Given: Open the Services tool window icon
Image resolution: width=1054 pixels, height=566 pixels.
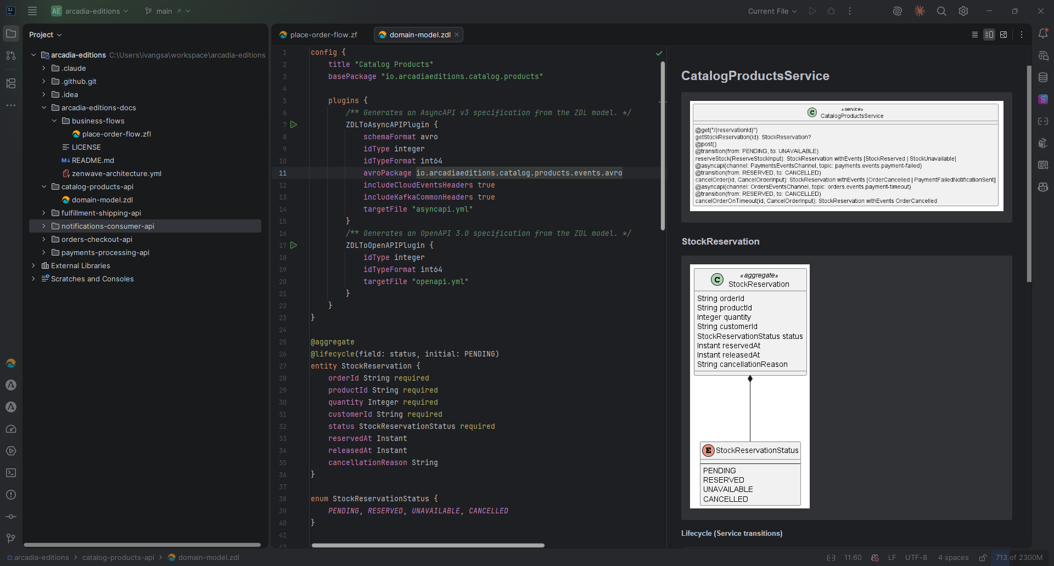Looking at the screenshot, I should (11, 451).
